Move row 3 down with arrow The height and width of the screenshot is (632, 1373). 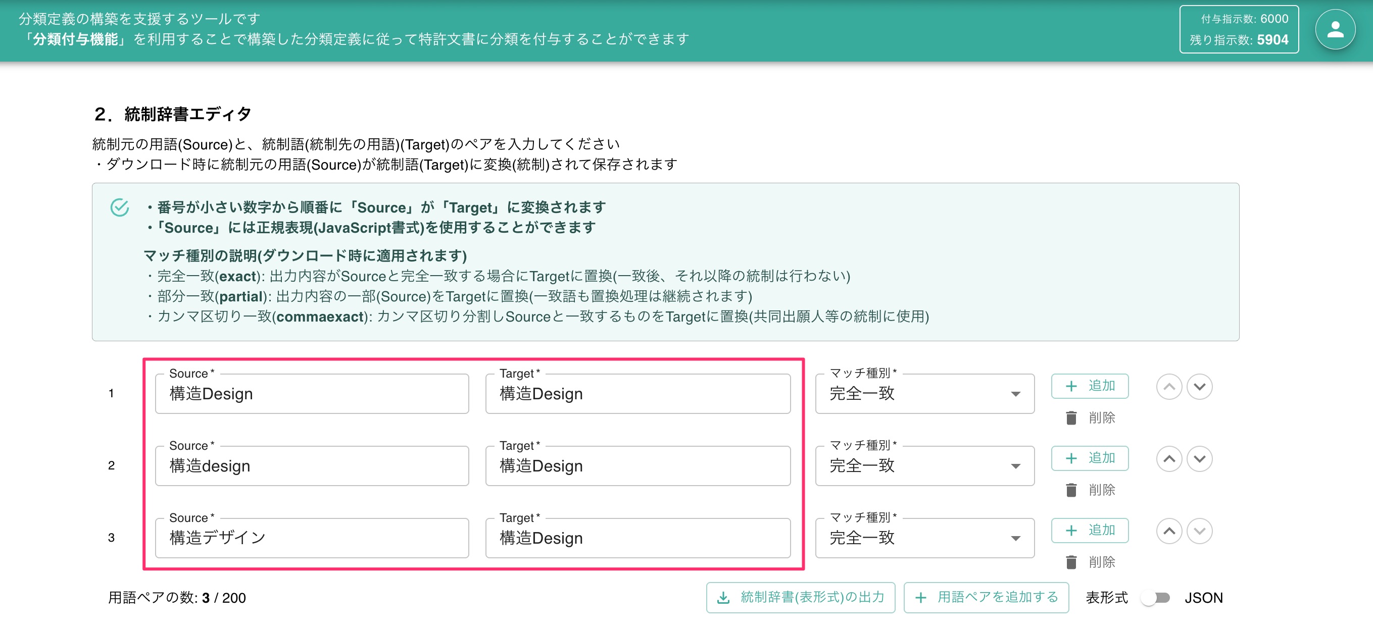[1199, 532]
